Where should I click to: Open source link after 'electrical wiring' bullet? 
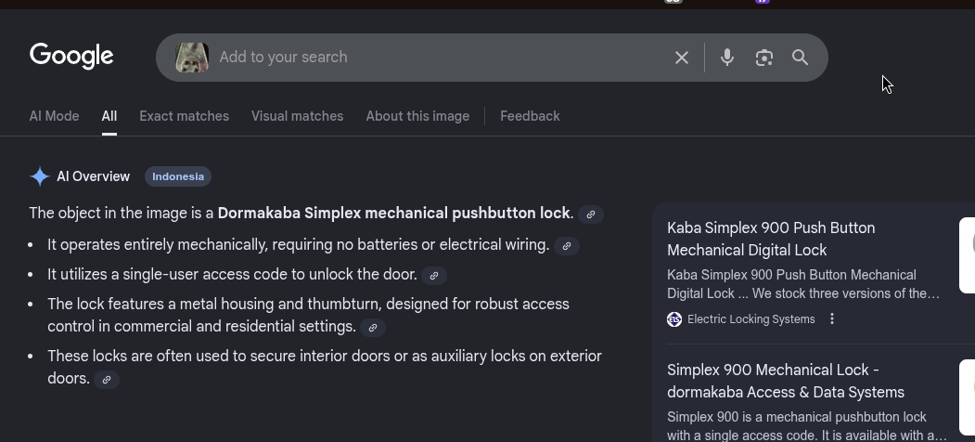[x=567, y=246]
